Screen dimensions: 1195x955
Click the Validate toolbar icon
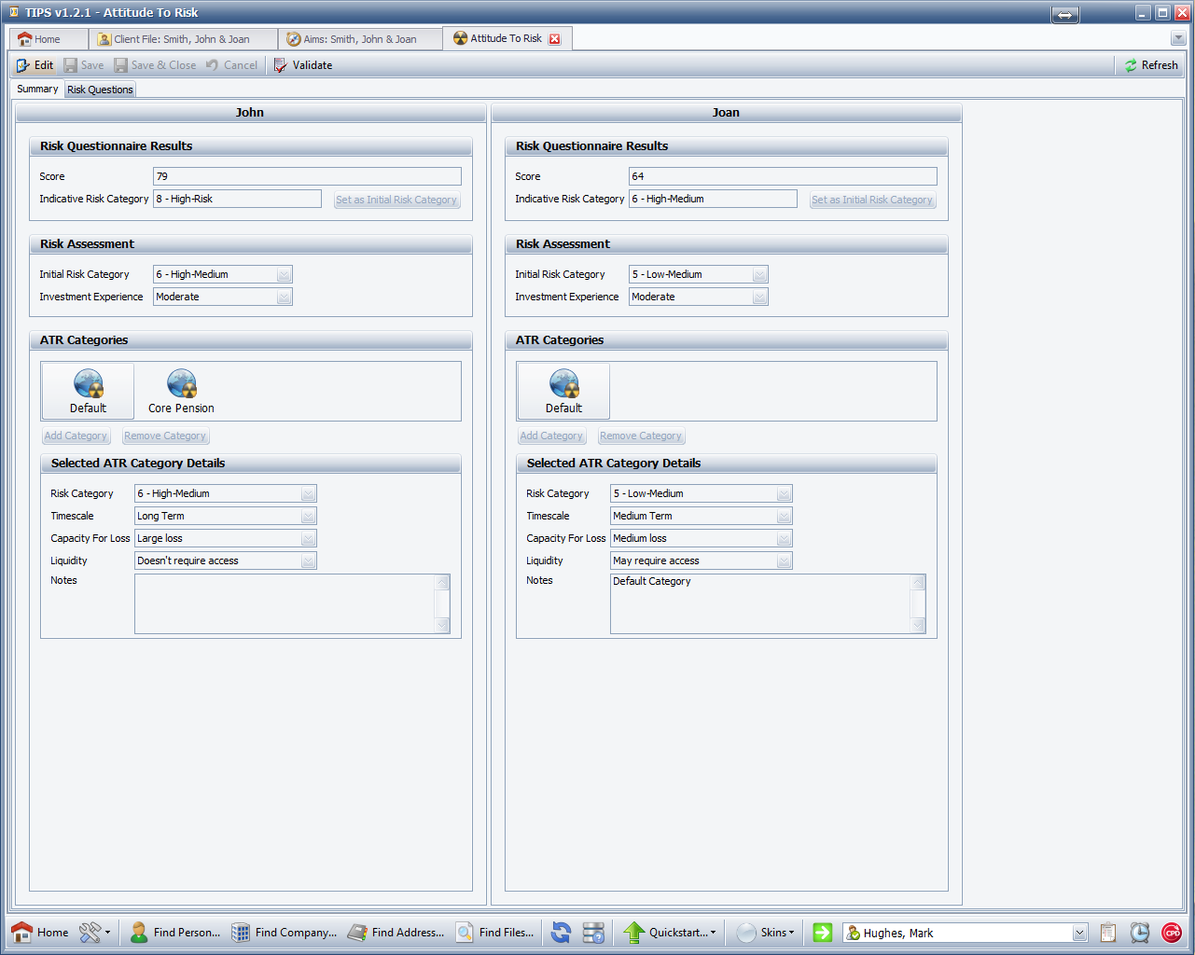click(281, 65)
